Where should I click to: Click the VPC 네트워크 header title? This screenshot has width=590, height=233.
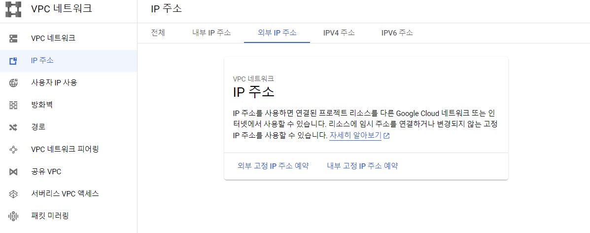(x=61, y=9)
